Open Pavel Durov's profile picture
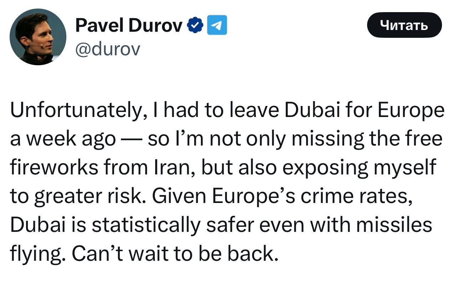The height and width of the screenshot is (290, 452). coord(38,37)
